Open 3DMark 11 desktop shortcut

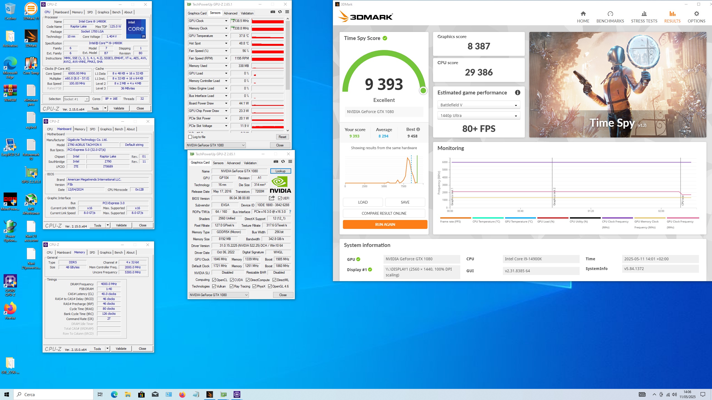coord(31,11)
